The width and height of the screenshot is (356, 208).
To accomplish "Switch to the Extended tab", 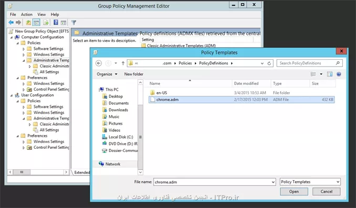I will [82, 172].
